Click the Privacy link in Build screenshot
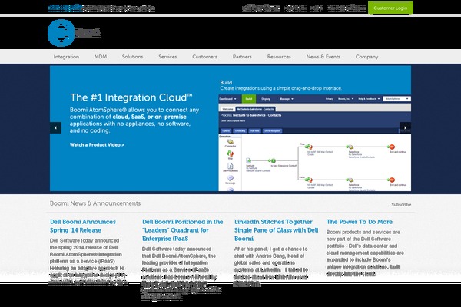The height and width of the screenshot is (307, 461). coord(330,99)
